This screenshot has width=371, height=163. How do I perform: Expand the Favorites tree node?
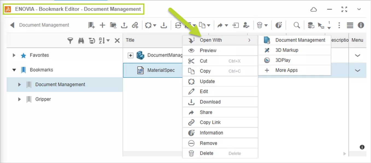(14, 55)
